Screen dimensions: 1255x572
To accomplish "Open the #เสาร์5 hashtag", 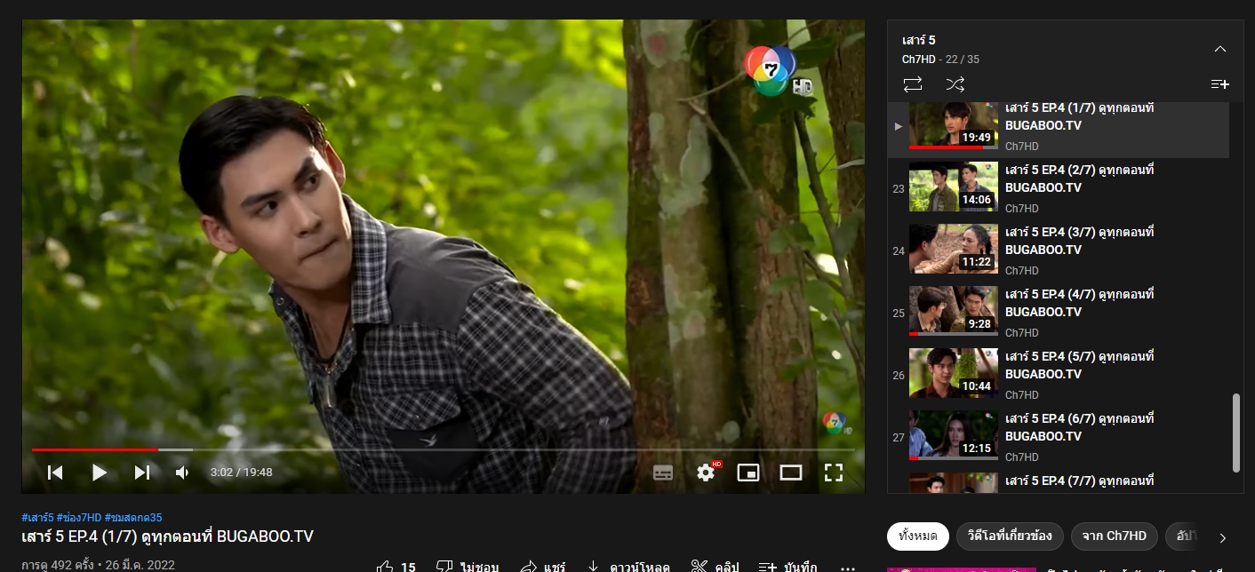I will point(37,518).
